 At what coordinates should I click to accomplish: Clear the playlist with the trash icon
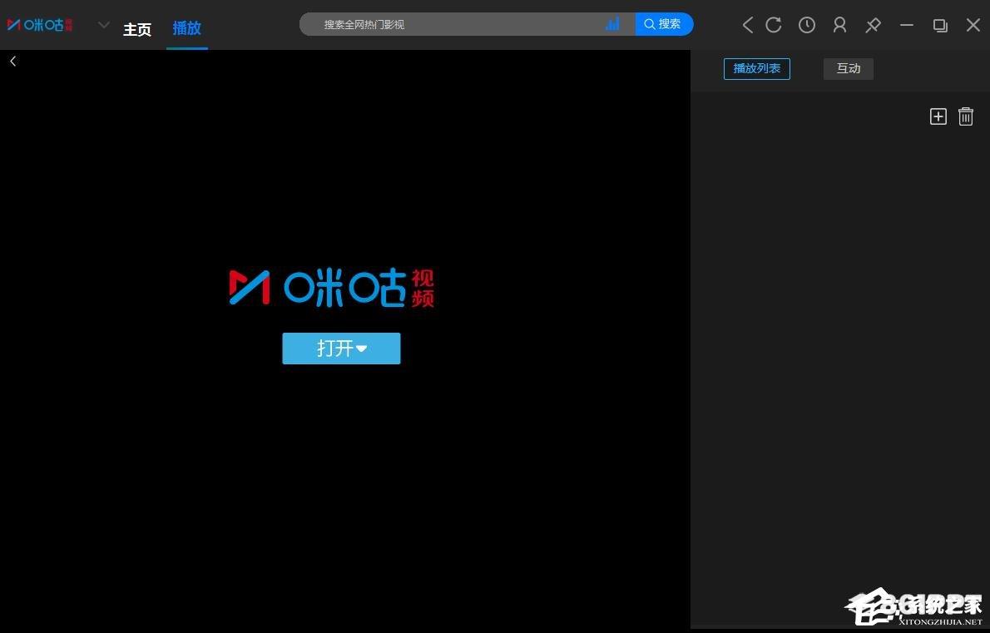[965, 116]
